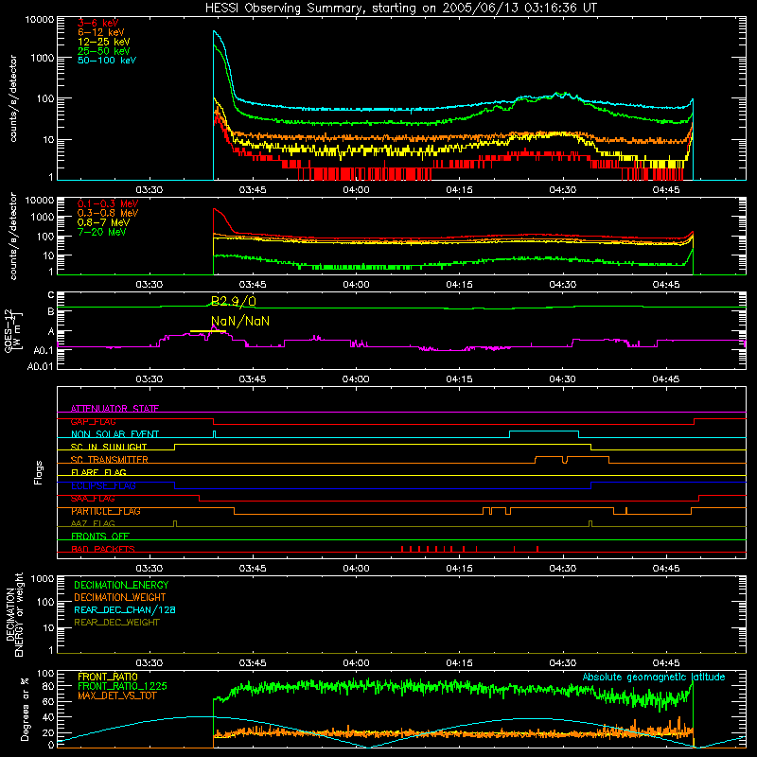Select the 25-50 keV legend label
The image size is (757, 757).
click(x=104, y=51)
